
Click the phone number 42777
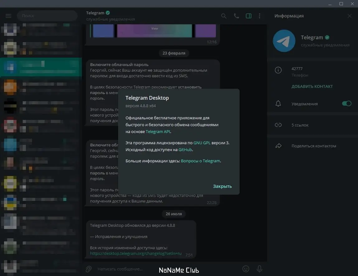pos(297,69)
